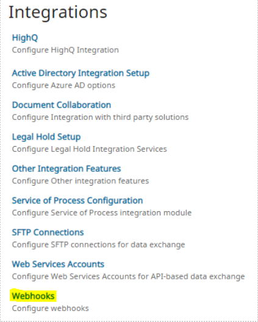
Task: Click the API-based data exchange description
Action: 128,276
